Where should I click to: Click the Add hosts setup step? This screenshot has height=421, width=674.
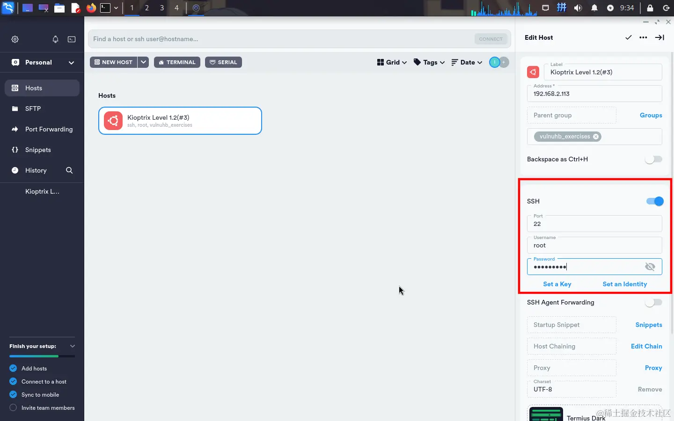28,369
